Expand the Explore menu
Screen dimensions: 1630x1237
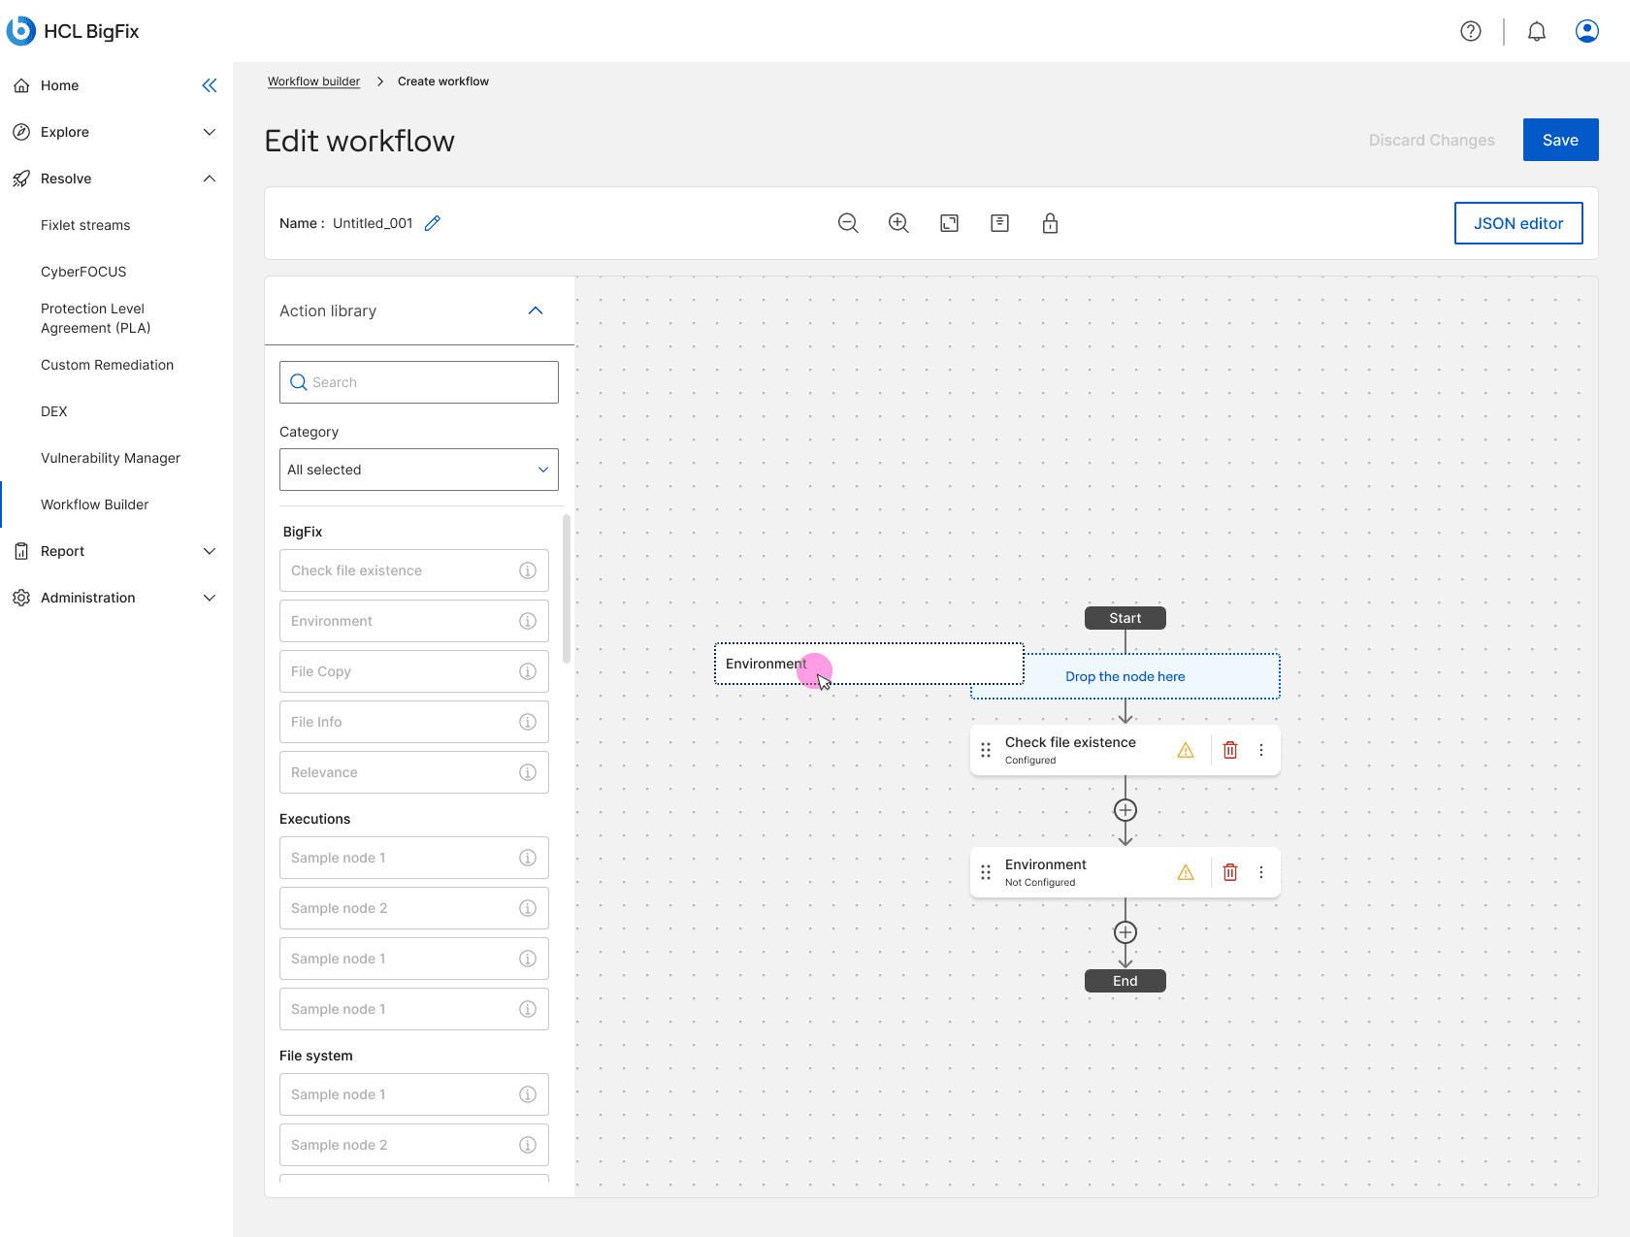pyautogui.click(x=210, y=132)
